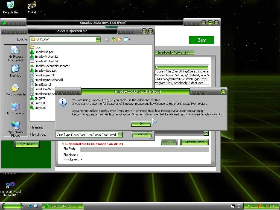
Task: Close the Smadav Free message dialog
Action: 223,92
